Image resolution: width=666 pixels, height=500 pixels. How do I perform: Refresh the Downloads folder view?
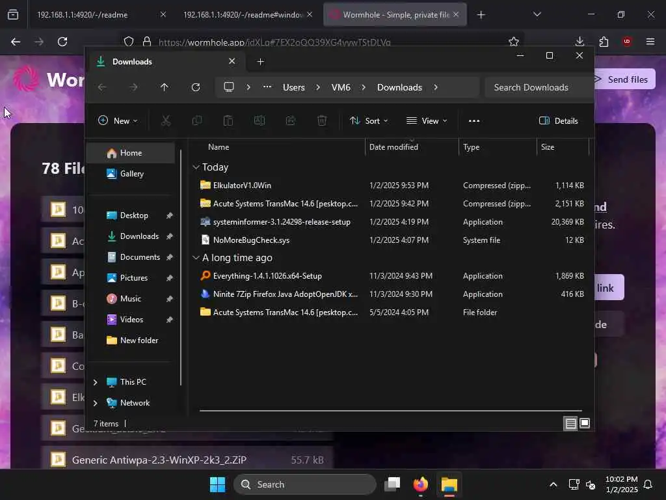click(196, 87)
